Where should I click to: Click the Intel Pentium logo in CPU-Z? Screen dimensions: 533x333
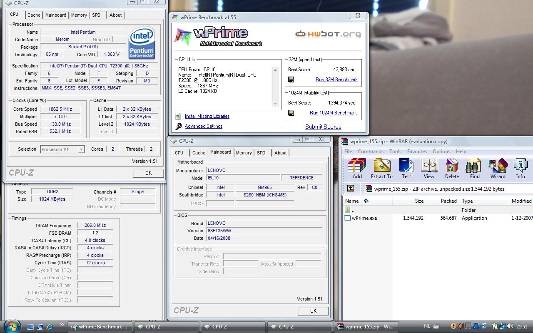click(142, 43)
